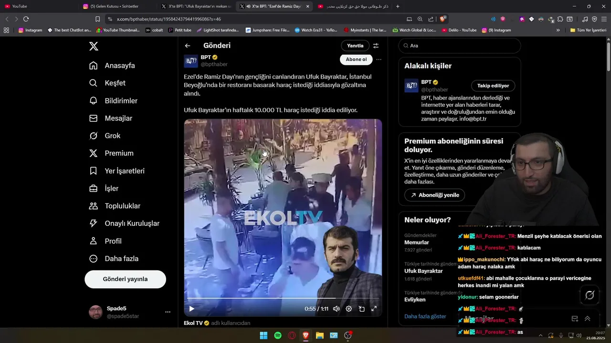Switch to the YouTube tab
The width and height of the screenshot is (611, 343).
coord(38,6)
